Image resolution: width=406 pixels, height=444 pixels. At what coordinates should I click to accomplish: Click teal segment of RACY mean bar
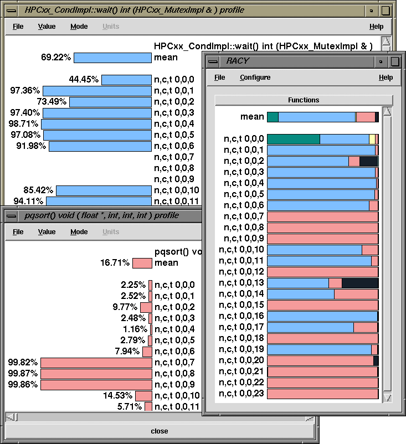pos(273,117)
